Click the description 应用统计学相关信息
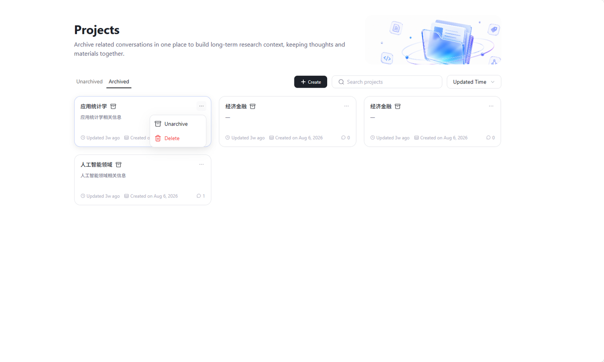The width and height of the screenshot is (604, 362). coord(101,117)
